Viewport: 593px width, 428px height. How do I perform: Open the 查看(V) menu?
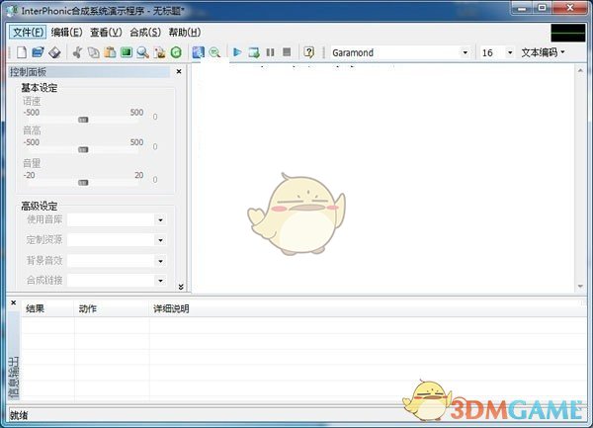[106, 33]
